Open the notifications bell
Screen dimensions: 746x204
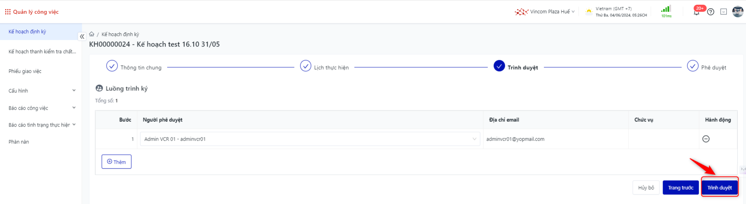pos(696,12)
